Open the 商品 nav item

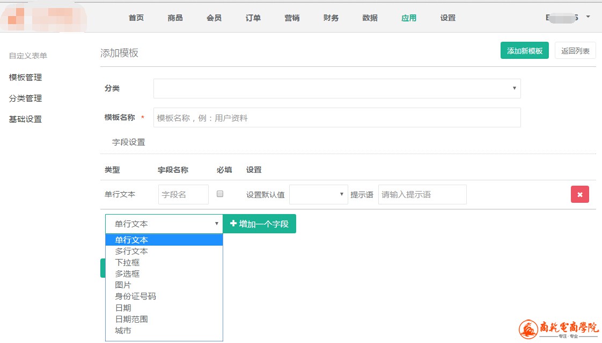point(175,18)
